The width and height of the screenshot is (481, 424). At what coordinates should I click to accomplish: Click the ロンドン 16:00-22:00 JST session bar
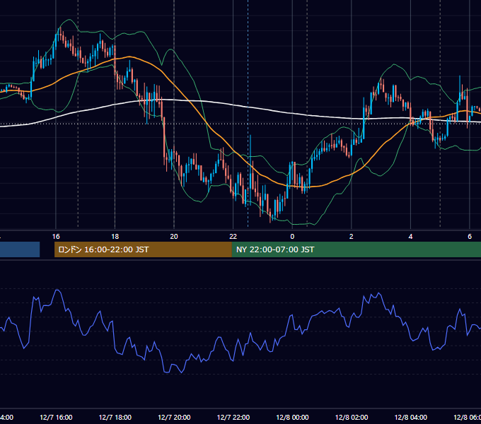(143, 249)
